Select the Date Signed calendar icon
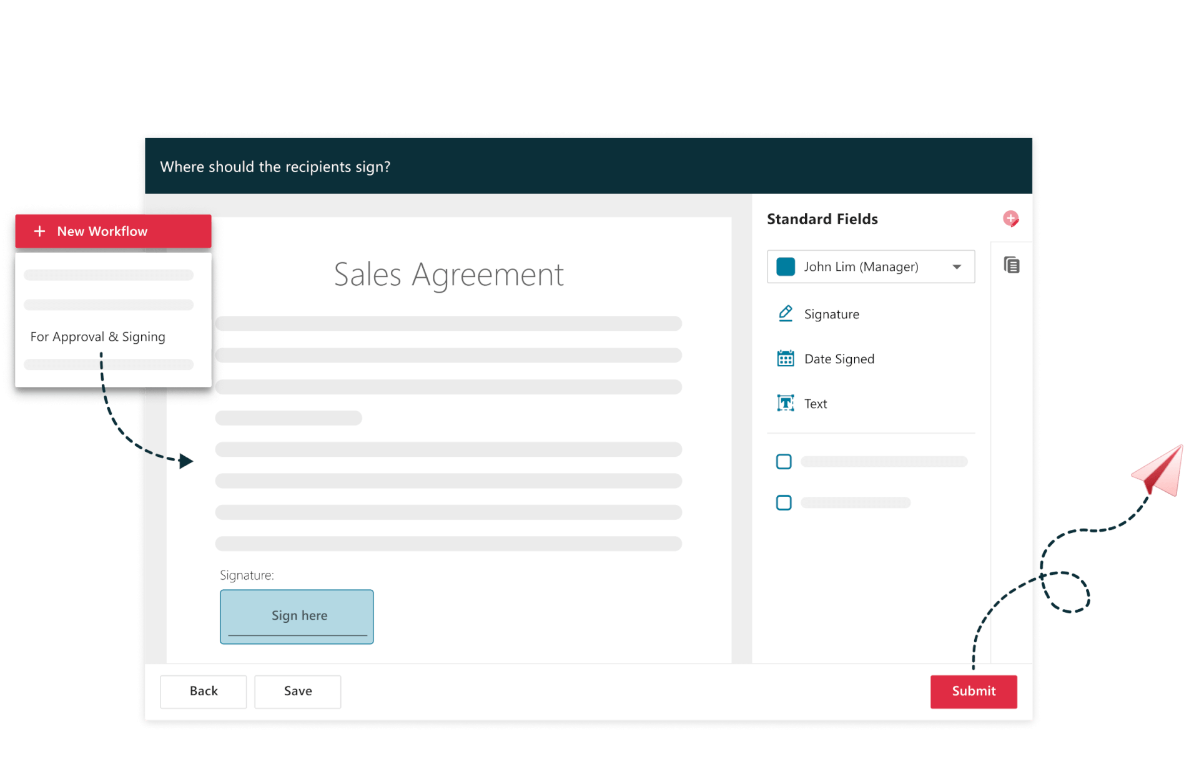1199x772 pixels. click(785, 358)
